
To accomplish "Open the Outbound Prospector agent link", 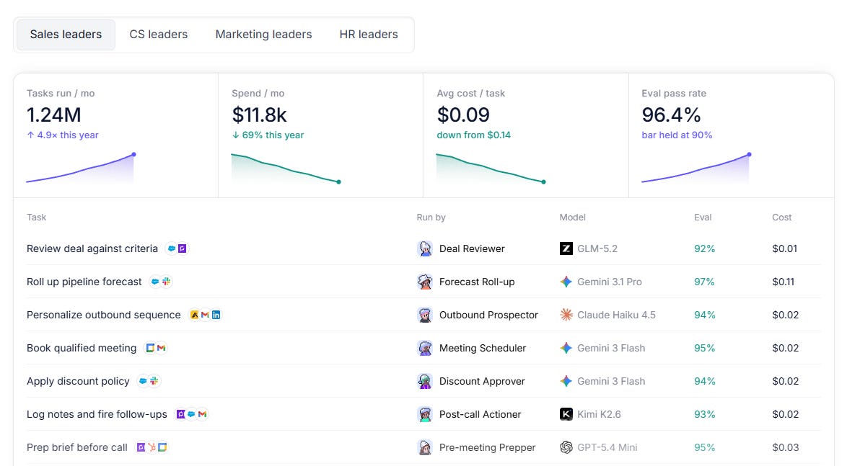I will (x=488, y=315).
